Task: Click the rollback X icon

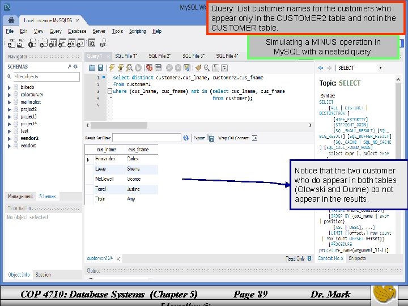Action: (x=178, y=68)
